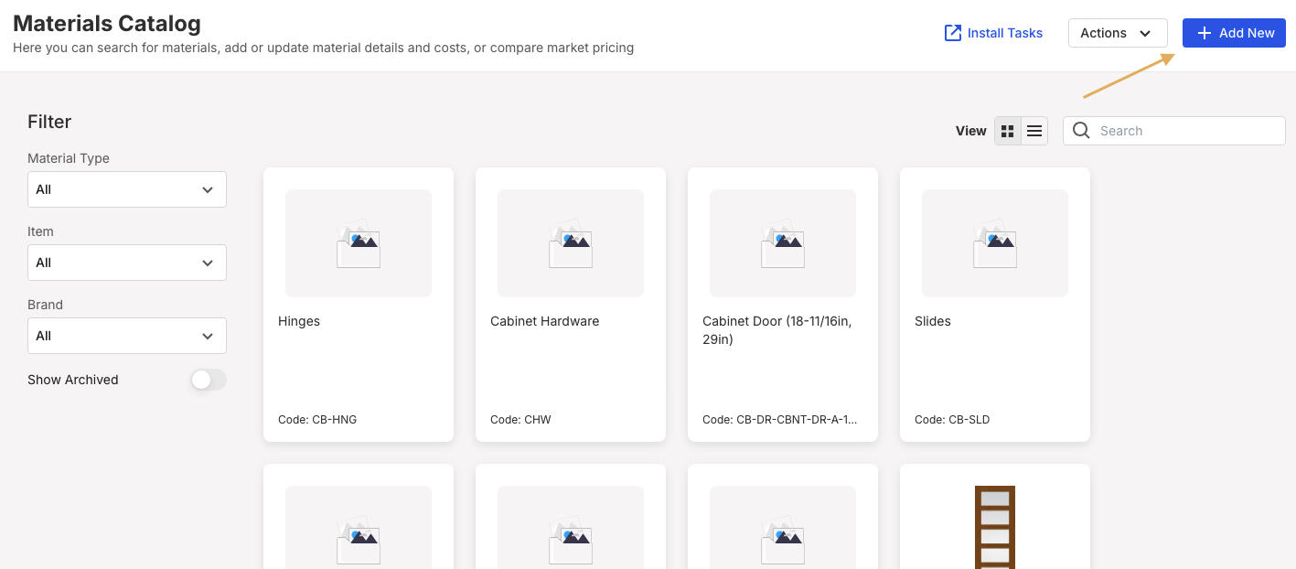The width and height of the screenshot is (1296, 569).
Task: Click the Code: CHW text
Action: tap(520, 420)
